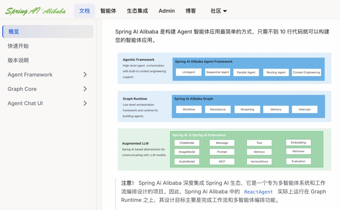
Task: Click the Context Engineering box
Action: [x=306, y=72]
